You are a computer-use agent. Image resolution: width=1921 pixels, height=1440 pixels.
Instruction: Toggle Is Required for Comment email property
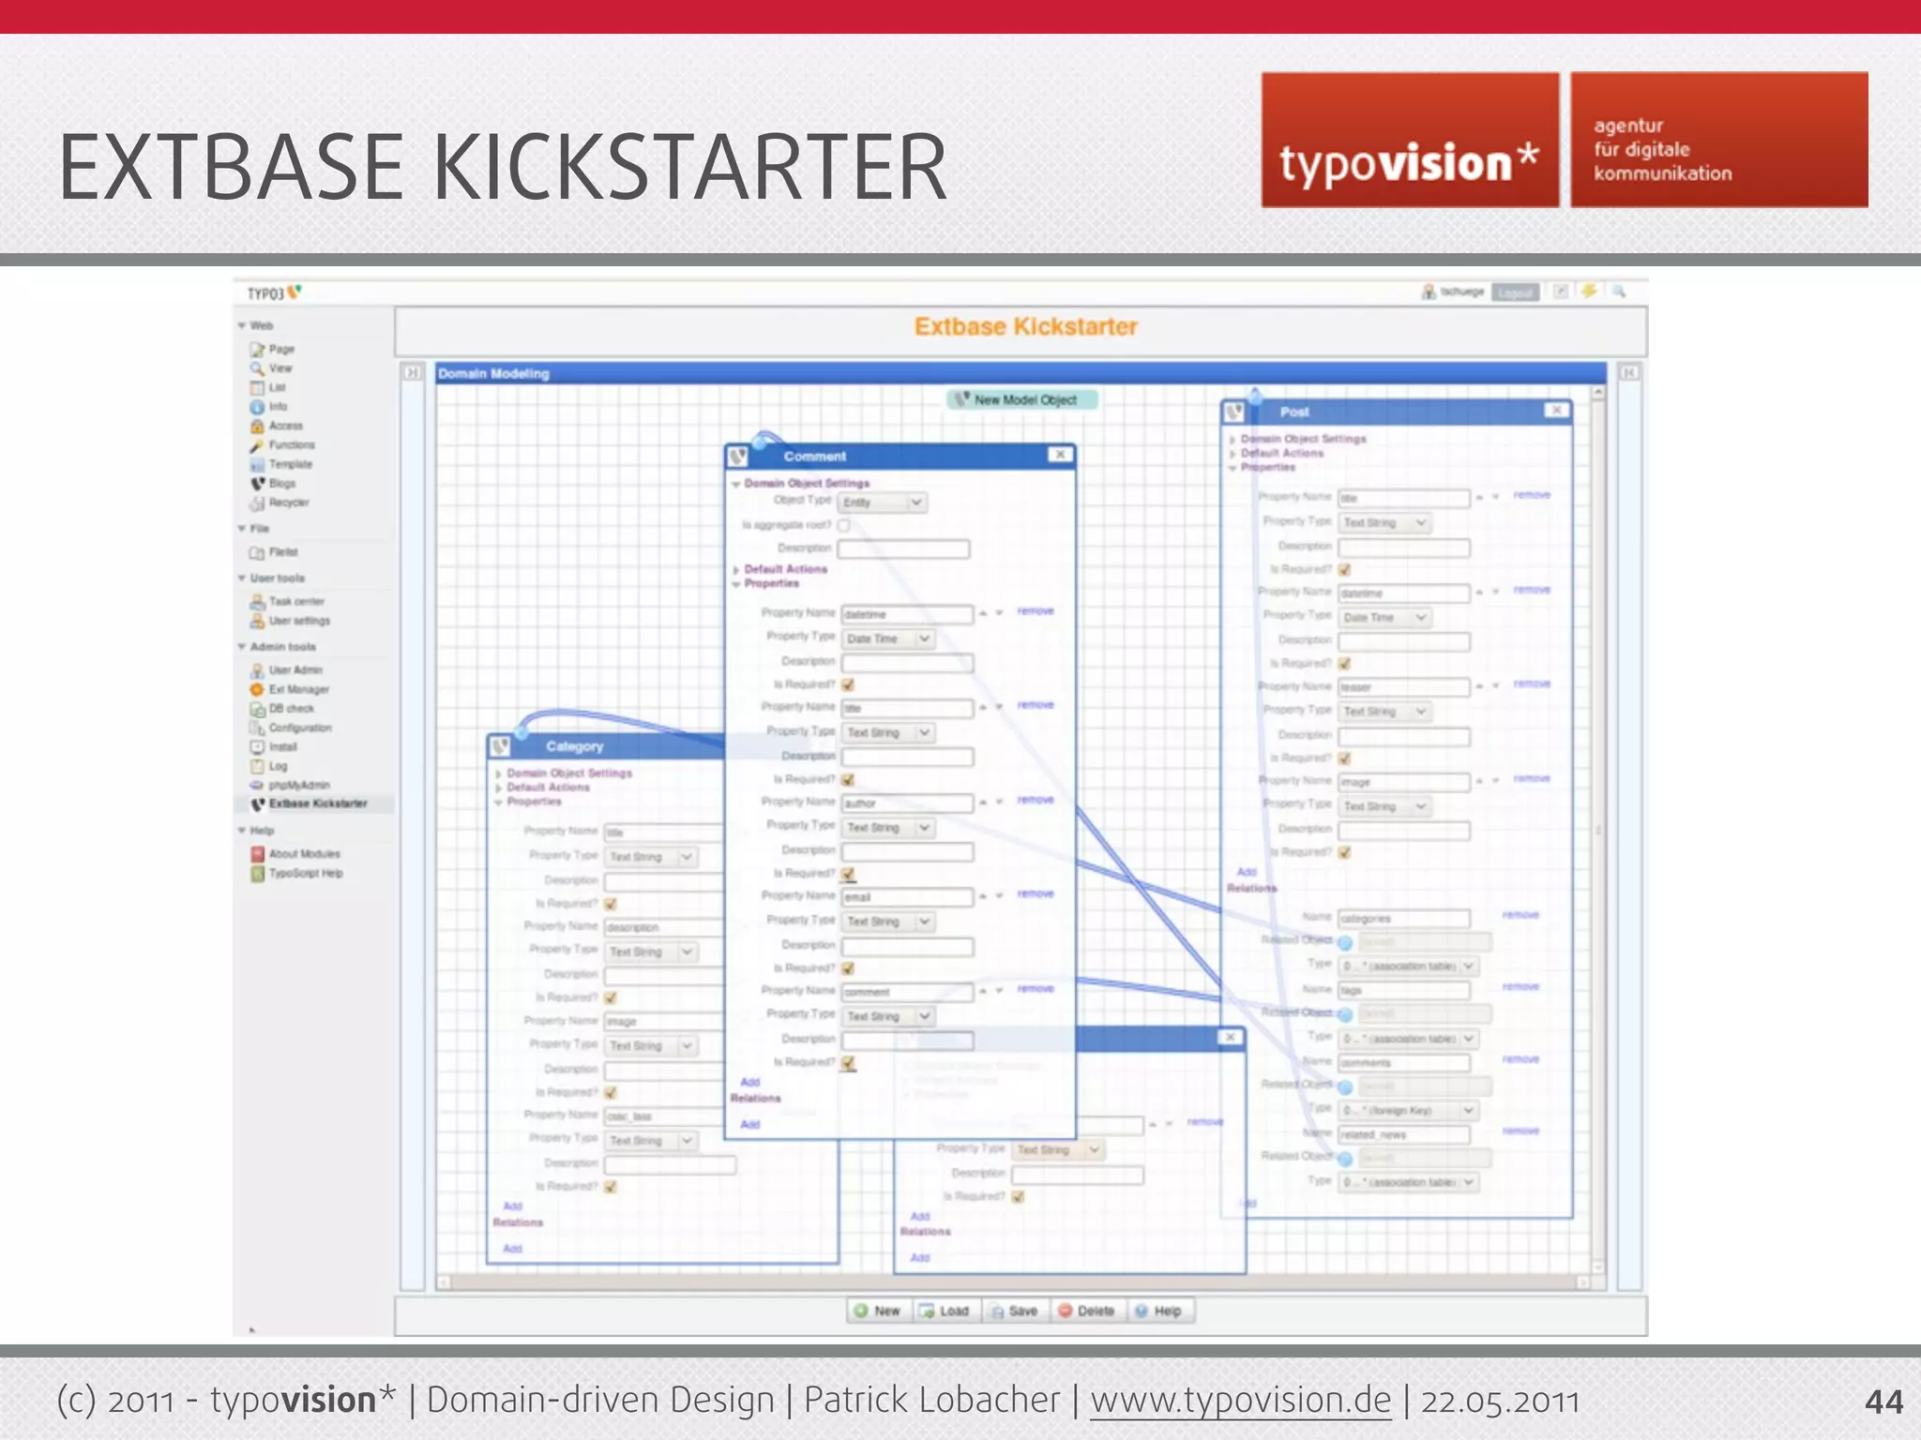pyautogui.click(x=848, y=968)
